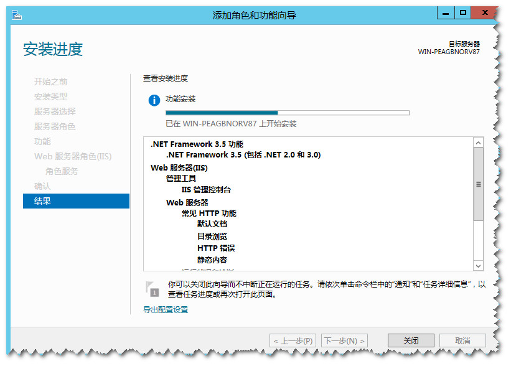Click the Web 服务器 entry in list
Image resolution: width=511 pixels, height=366 pixels.
pos(187,203)
